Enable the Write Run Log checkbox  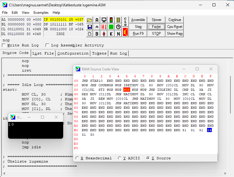[4, 45]
